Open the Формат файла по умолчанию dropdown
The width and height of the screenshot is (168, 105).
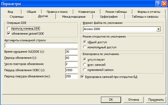coord(158,29)
